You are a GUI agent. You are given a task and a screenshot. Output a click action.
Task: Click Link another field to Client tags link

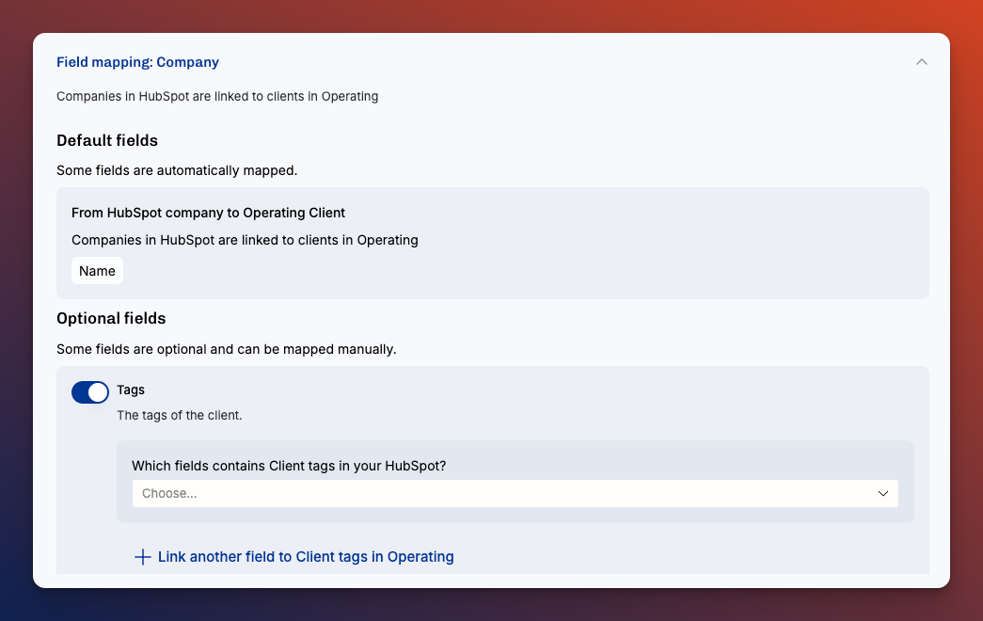(305, 557)
